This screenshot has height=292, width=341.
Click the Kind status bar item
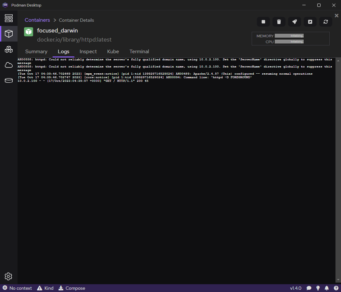[x=45, y=288]
